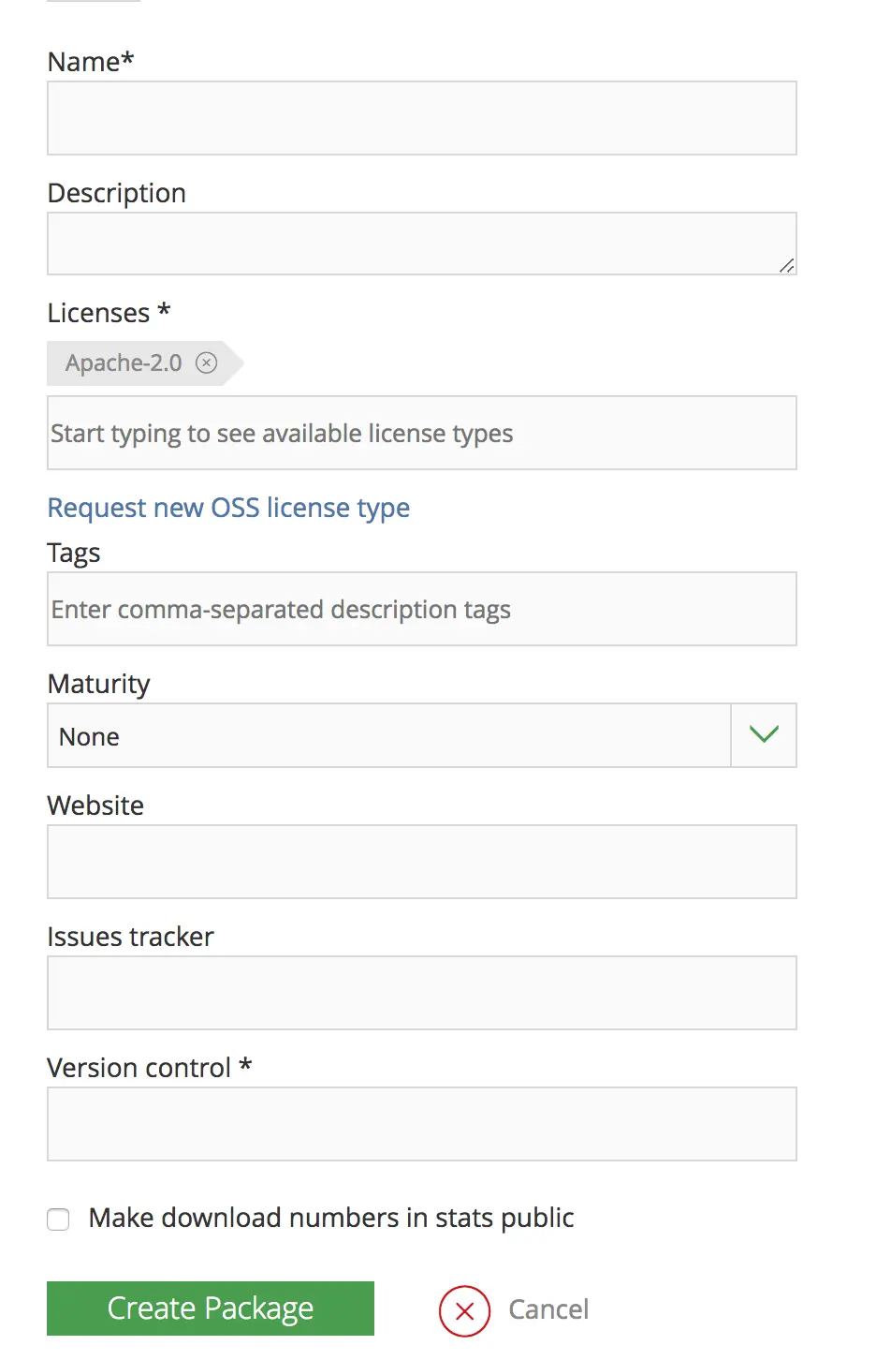The height and width of the screenshot is (1360, 876).
Task: Enable public download numbers checkbox
Action: (58, 1219)
